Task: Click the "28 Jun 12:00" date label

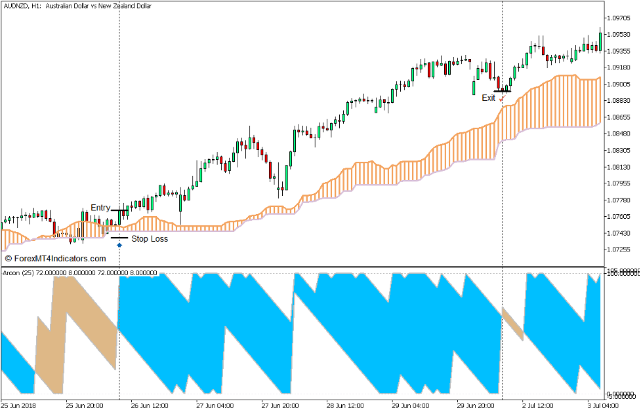Action: click(345, 405)
